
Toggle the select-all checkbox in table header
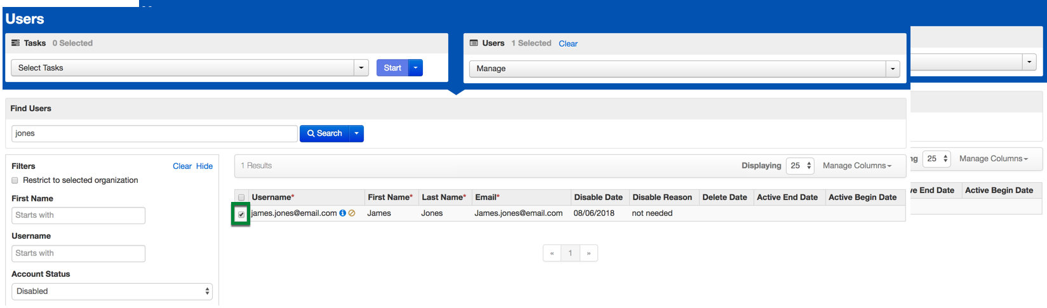[241, 198]
